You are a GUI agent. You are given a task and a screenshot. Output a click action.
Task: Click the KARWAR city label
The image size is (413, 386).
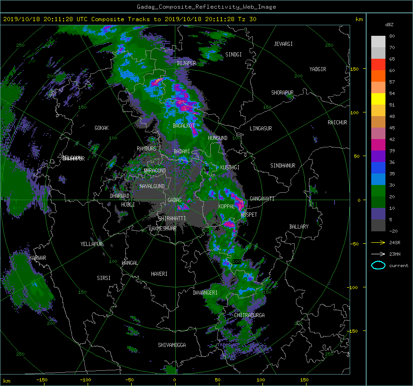tap(38, 257)
